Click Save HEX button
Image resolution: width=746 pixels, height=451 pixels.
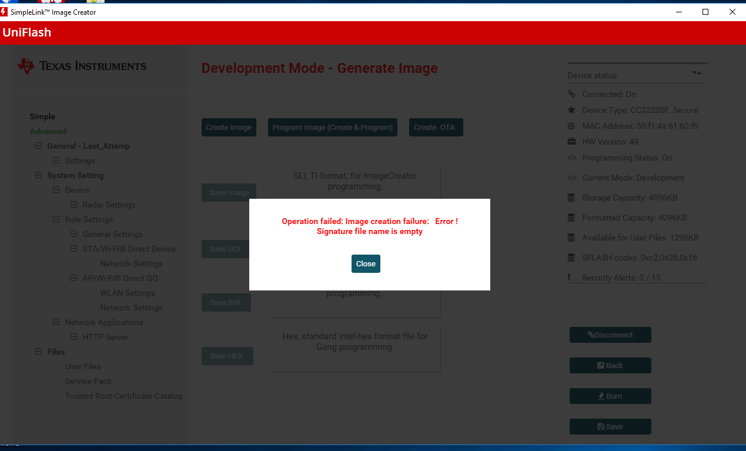click(227, 356)
